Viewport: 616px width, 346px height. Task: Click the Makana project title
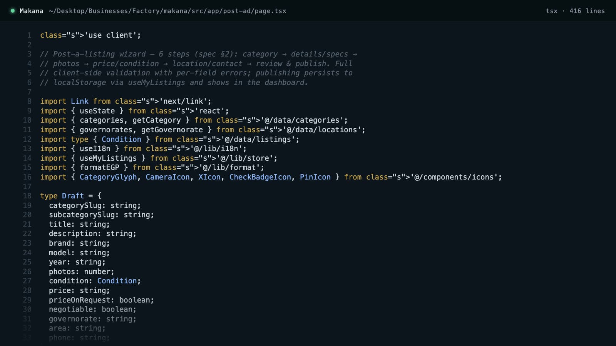32,11
